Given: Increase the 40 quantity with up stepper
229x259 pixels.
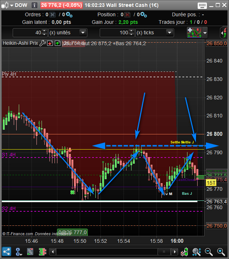Looking at the screenshot, I should click(x=44, y=31).
